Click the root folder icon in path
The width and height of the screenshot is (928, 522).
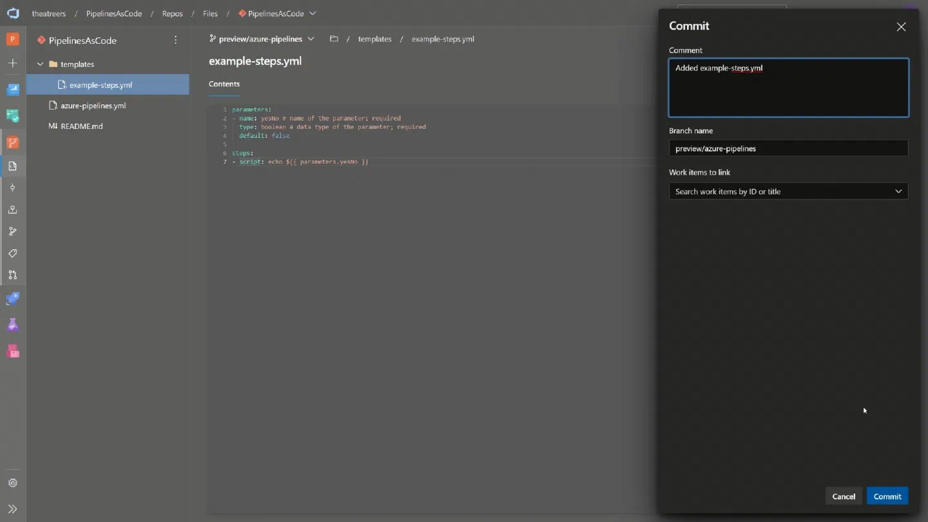(334, 39)
